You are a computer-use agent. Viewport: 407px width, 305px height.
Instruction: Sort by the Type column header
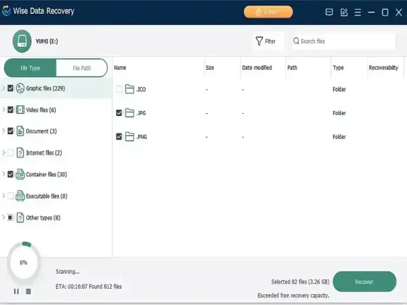[338, 68]
